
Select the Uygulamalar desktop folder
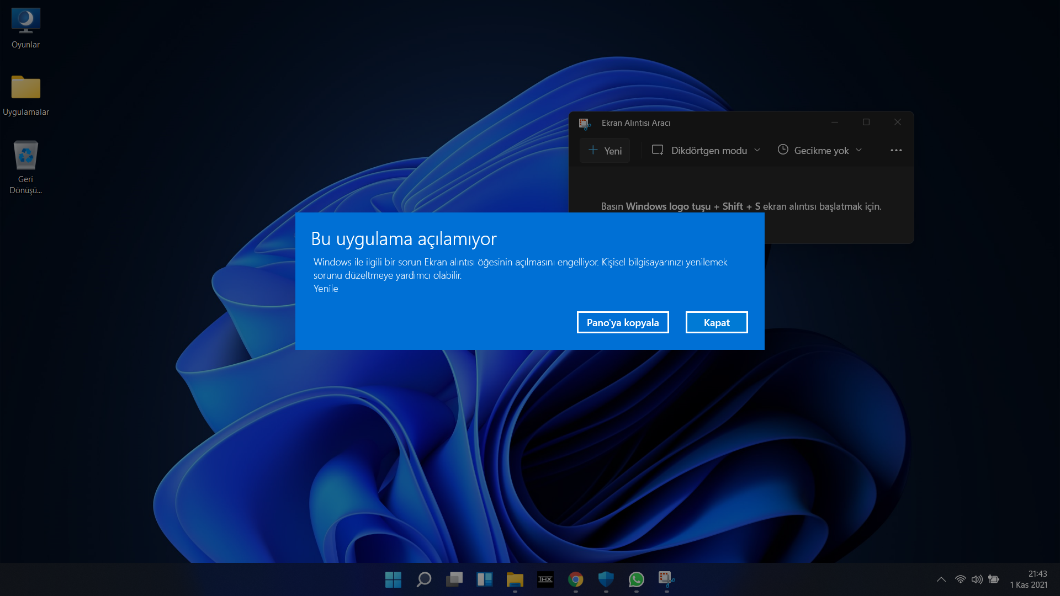coord(25,95)
